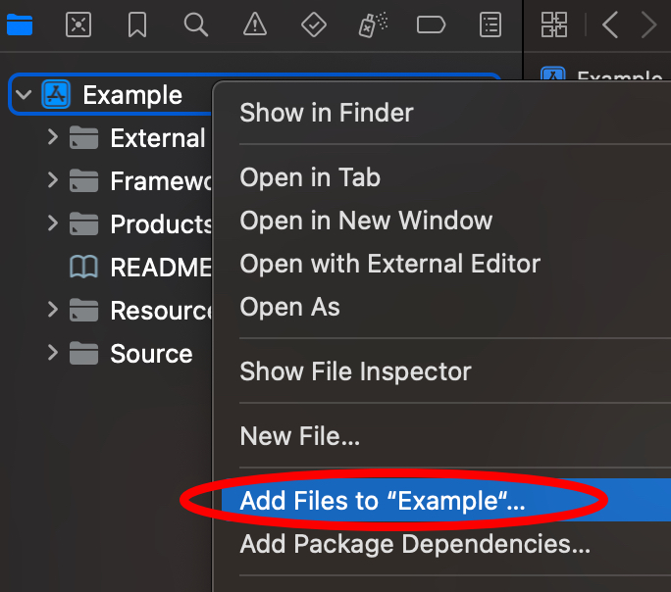Open the Breakpoint navigator
The height and width of the screenshot is (592, 671).
[431, 25]
